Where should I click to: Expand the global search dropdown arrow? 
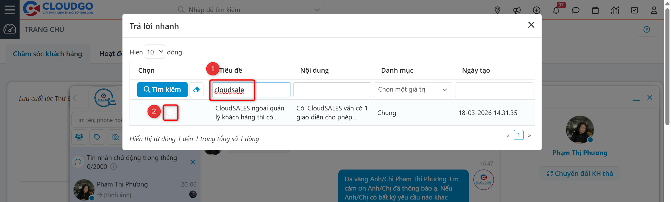tap(317, 10)
